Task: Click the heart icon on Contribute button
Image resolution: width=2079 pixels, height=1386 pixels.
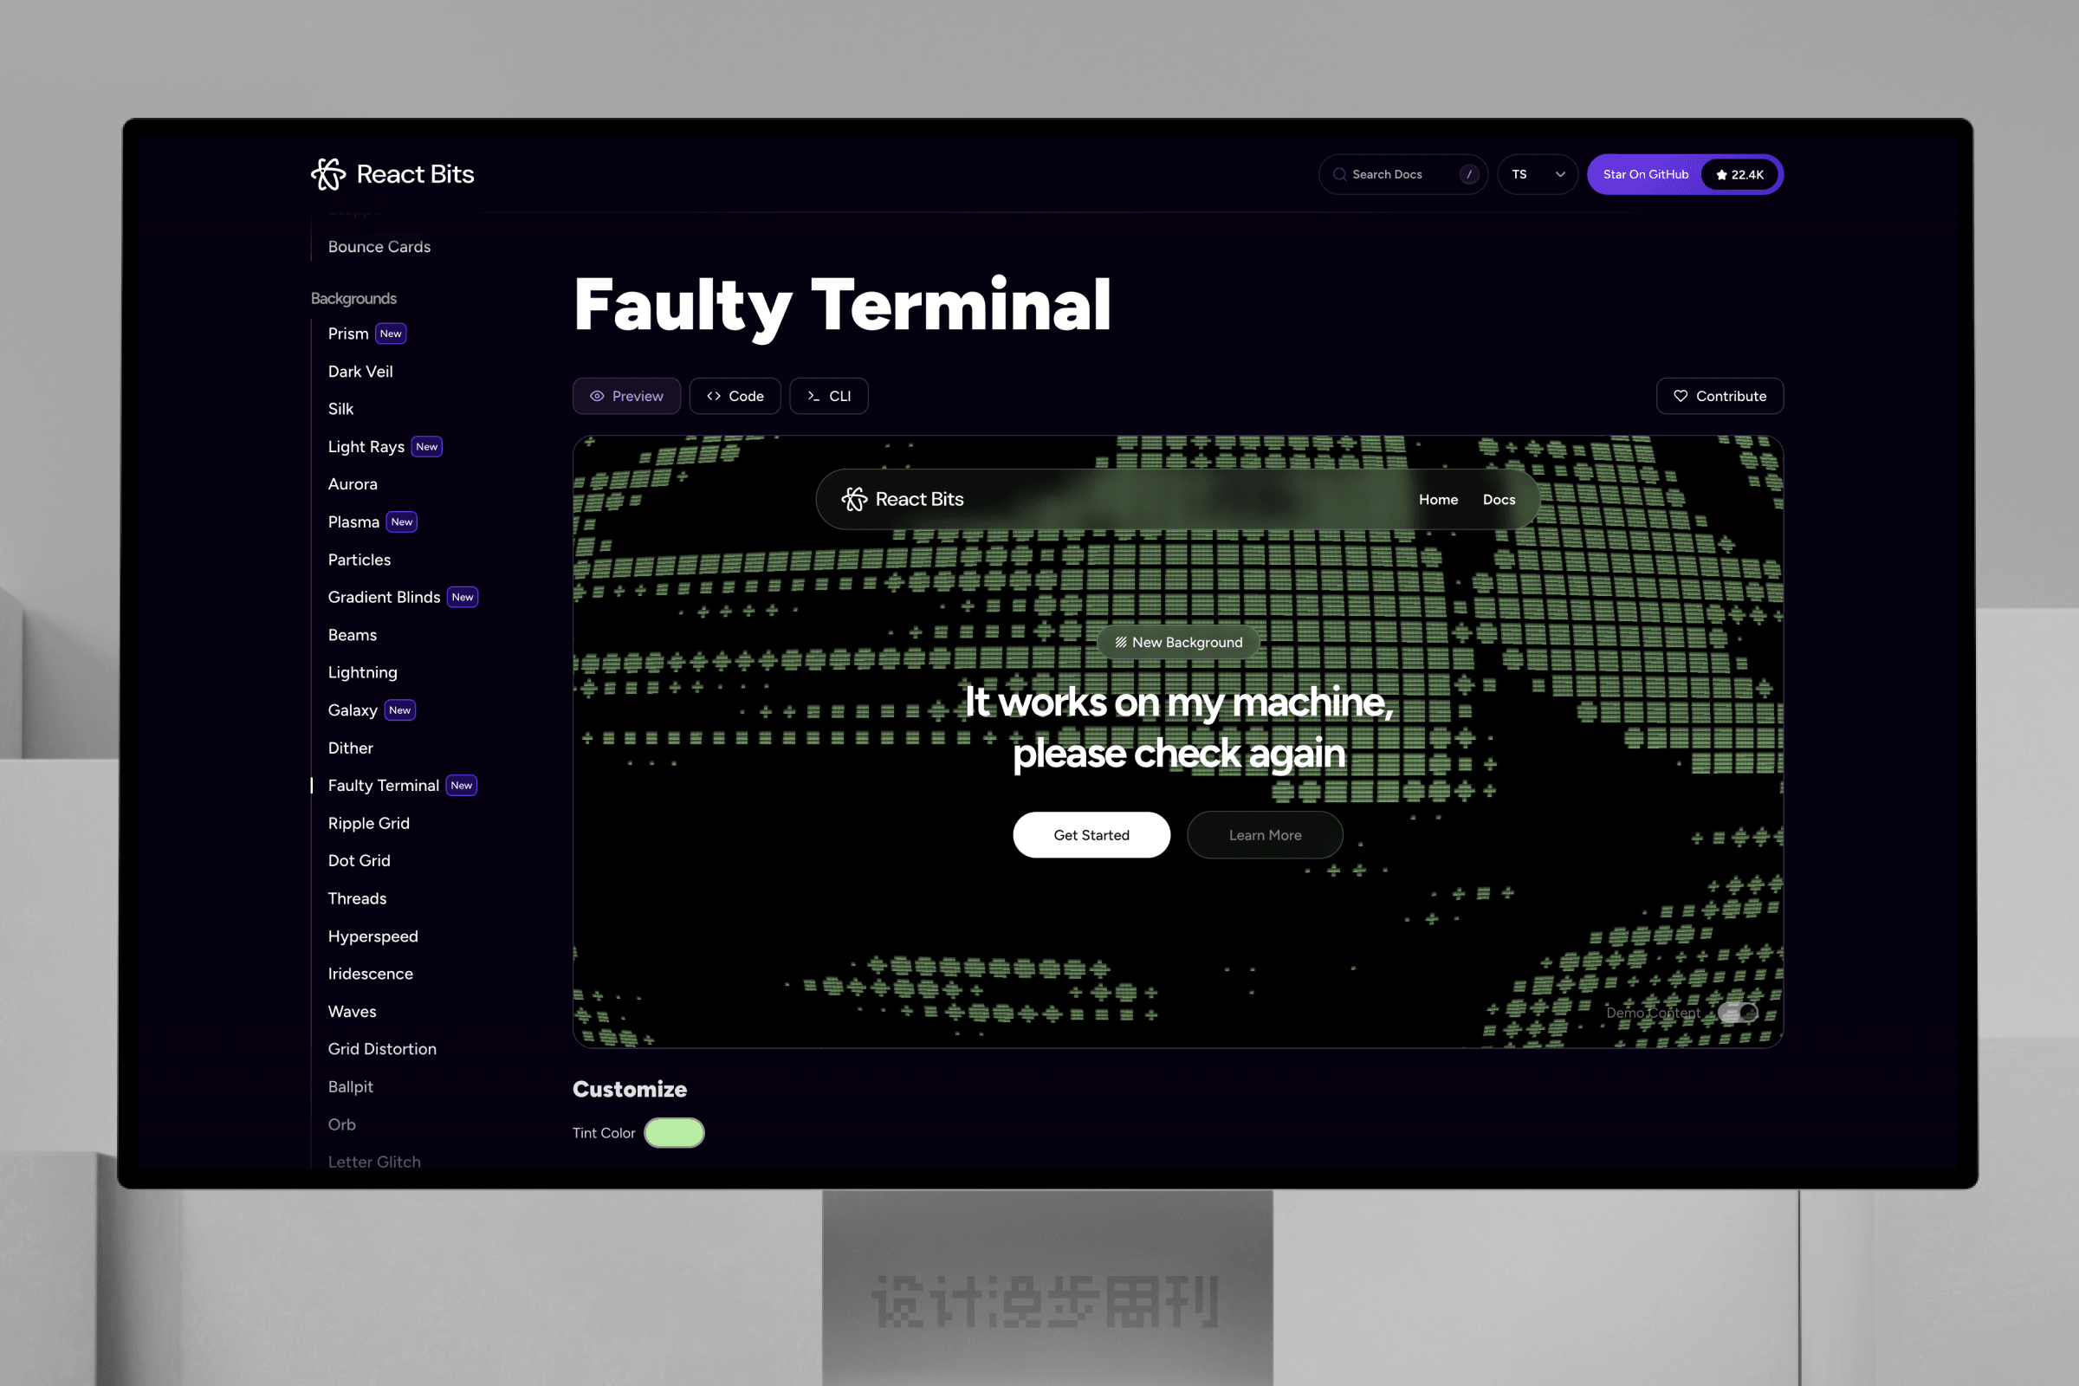Action: (x=1681, y=396)
